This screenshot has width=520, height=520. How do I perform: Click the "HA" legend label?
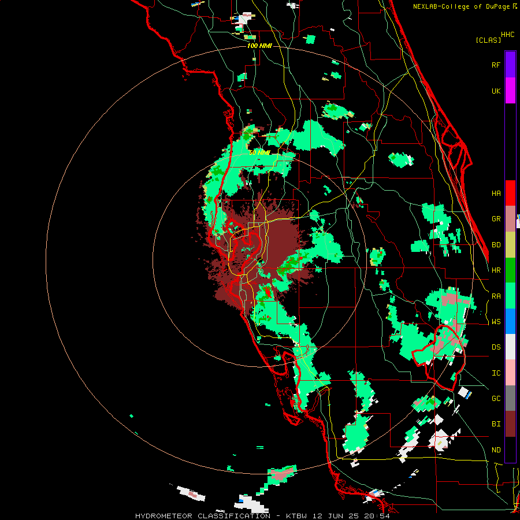[496, 194]
